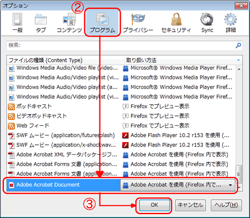Image resolution: width=250 pixels, height=218 pixels.
Task: Open the 詳細 (Advanced) panel
Action: [x=231, y=23]
